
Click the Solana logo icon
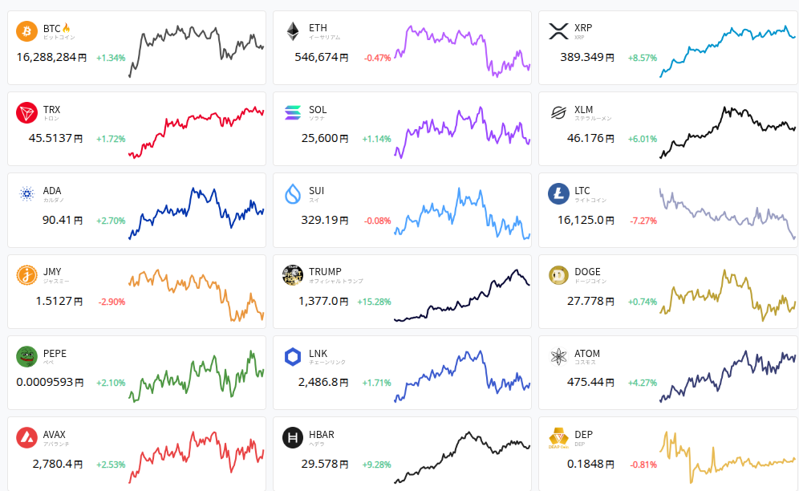point(293,113)
